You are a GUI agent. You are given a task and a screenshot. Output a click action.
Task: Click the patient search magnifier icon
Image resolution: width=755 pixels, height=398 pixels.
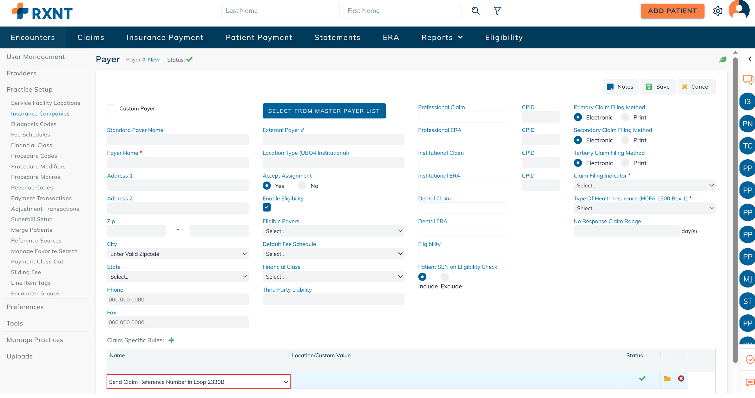point(475,11)
